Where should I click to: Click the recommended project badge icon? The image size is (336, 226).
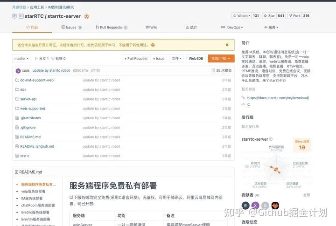(87, 16)
